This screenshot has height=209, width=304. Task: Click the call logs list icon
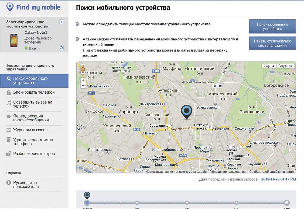pos(9,130)
